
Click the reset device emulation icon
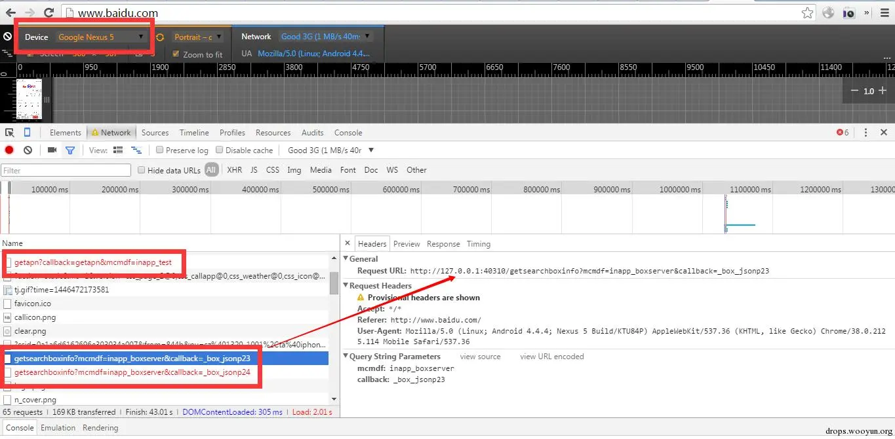point(8,37)
